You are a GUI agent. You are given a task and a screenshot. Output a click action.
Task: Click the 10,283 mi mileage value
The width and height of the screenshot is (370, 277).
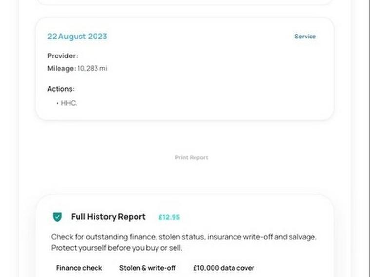pos(92,69)
